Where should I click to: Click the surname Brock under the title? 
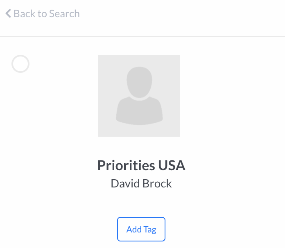coord(157,183)
